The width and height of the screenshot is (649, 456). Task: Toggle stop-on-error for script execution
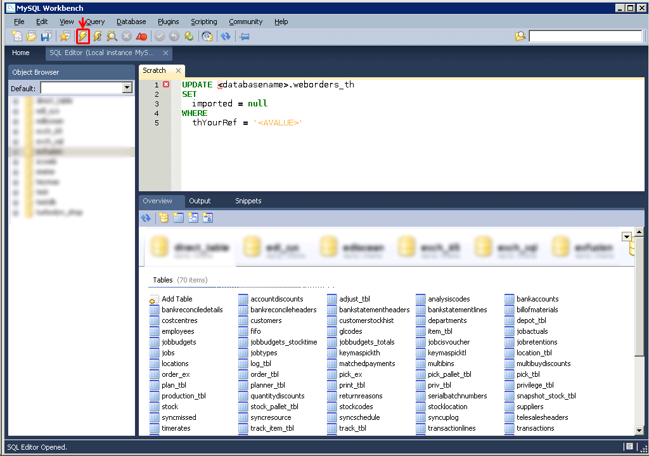141,36
